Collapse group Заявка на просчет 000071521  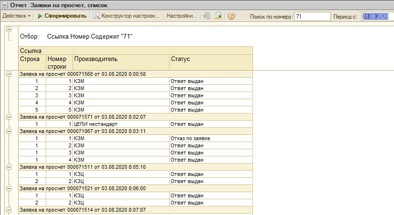(9, 188)
